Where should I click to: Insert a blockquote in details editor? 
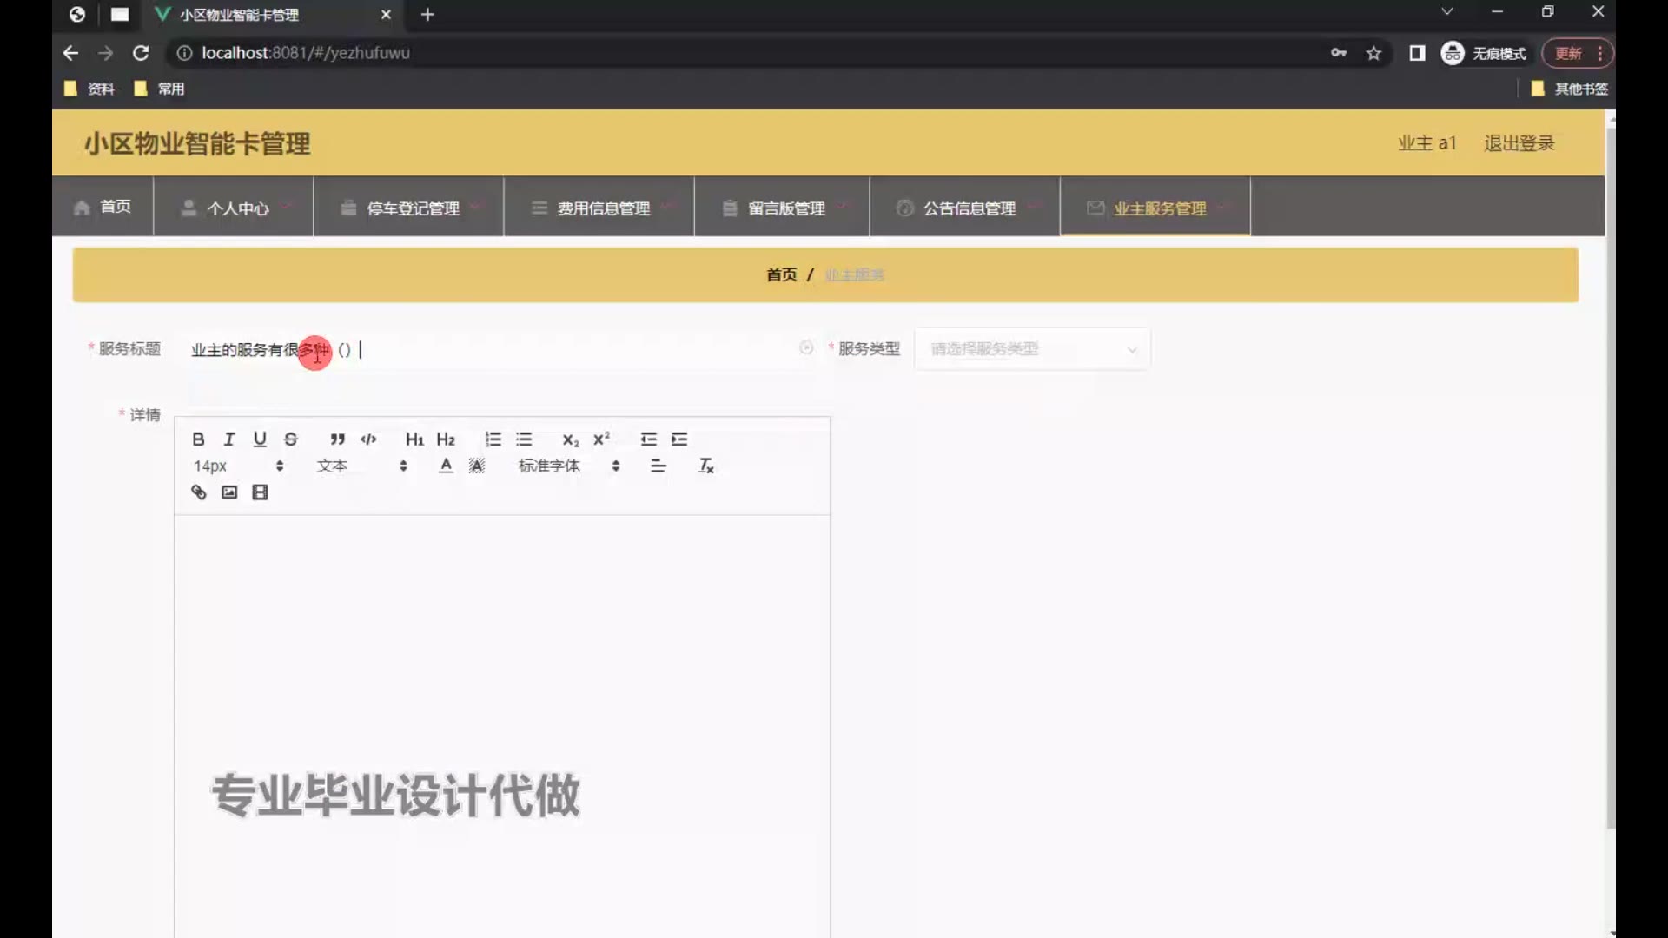point(337,439)
